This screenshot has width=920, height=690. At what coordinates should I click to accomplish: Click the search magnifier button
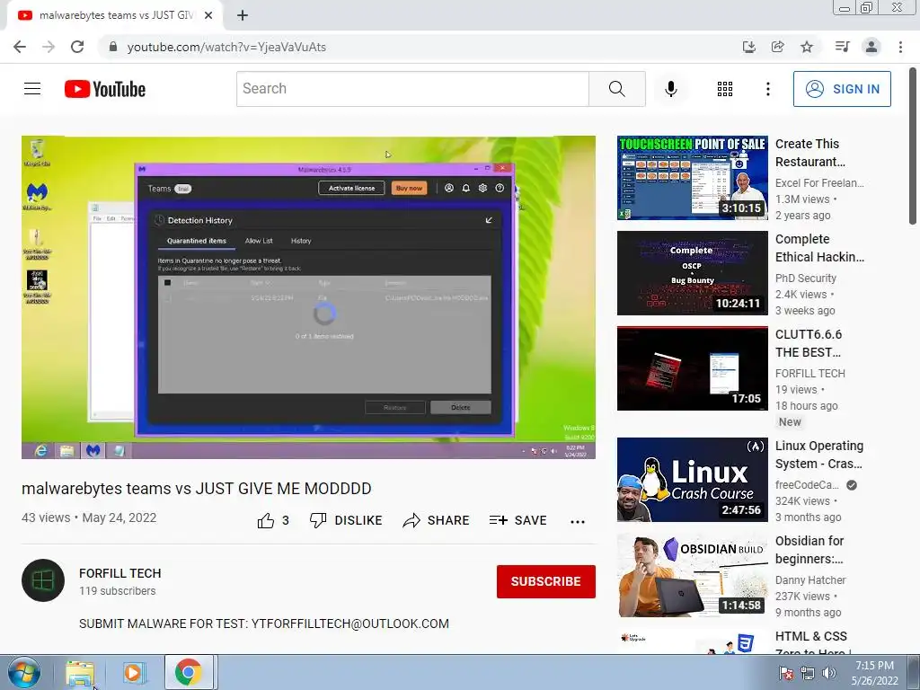[616, 89]
